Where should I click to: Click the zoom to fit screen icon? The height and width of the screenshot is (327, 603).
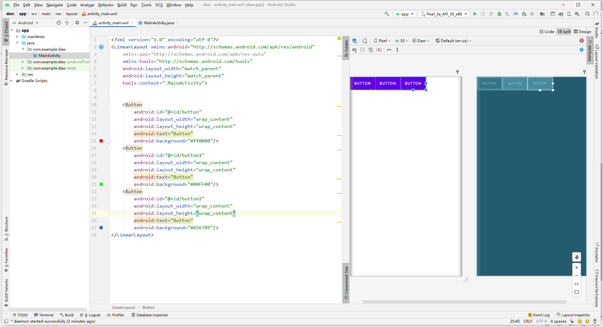click(577, 292)
